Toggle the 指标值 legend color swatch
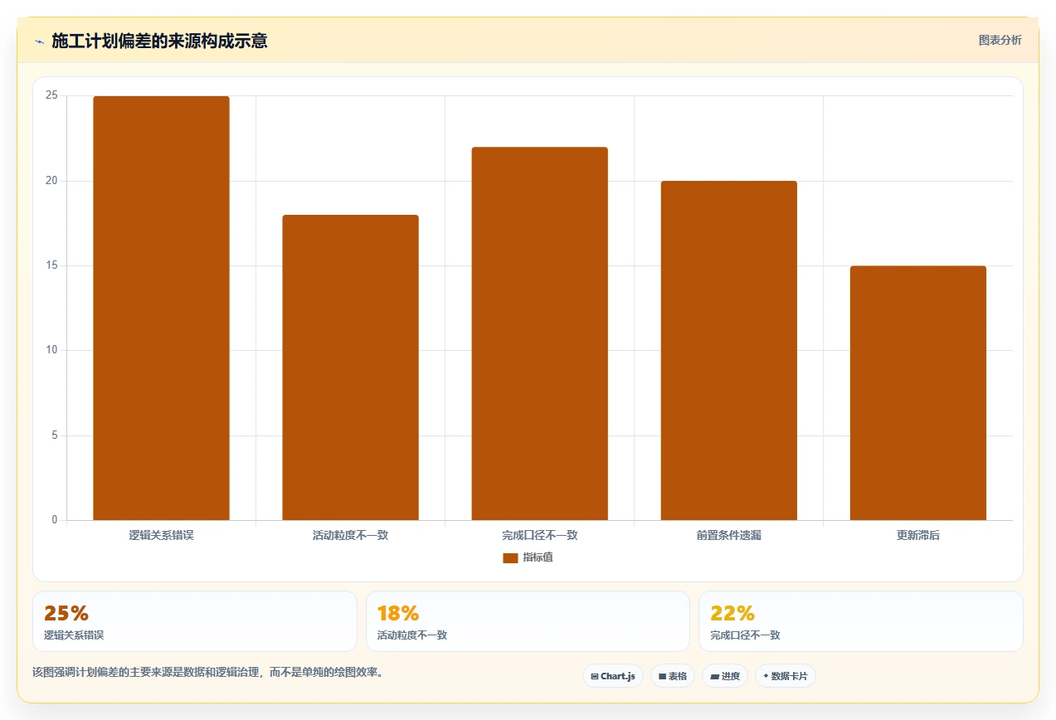 [510, 557]
